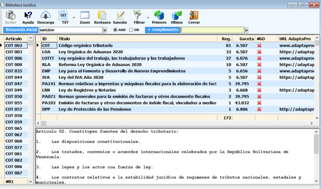321x189 pixels.
Task: Expand the TXT dropdown arrow
Action: click(x=74, y=18)
